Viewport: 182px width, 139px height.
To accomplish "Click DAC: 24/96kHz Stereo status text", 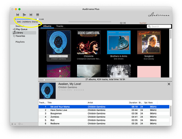I will click(x=28, y=22).
